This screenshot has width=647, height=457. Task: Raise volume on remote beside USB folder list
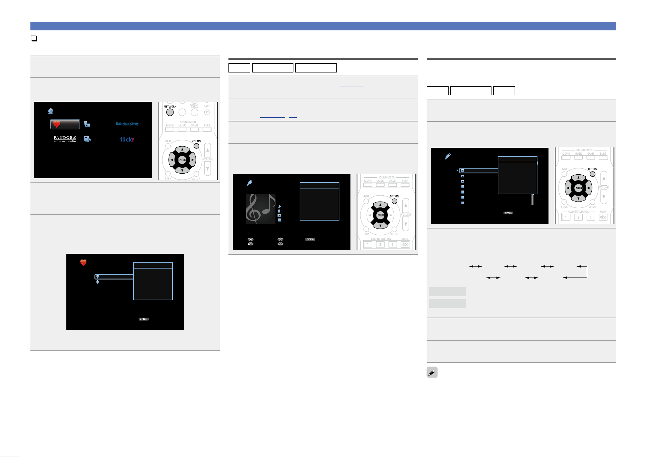[x=603, y=179]
